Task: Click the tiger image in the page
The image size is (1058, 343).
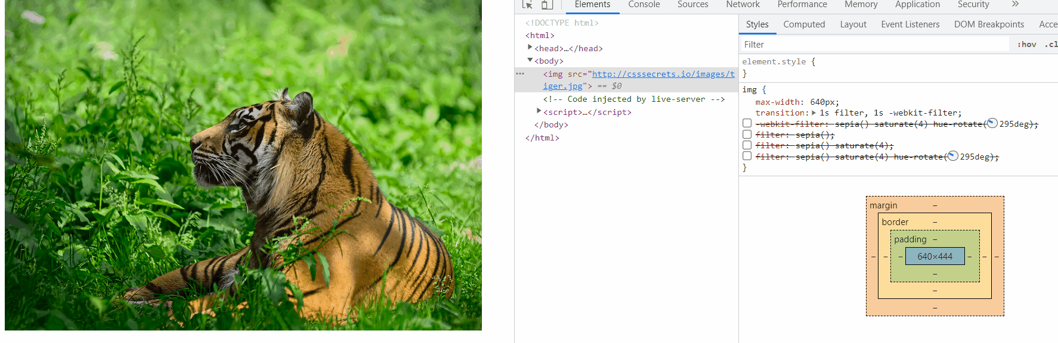Action: [x=243, y=165]
